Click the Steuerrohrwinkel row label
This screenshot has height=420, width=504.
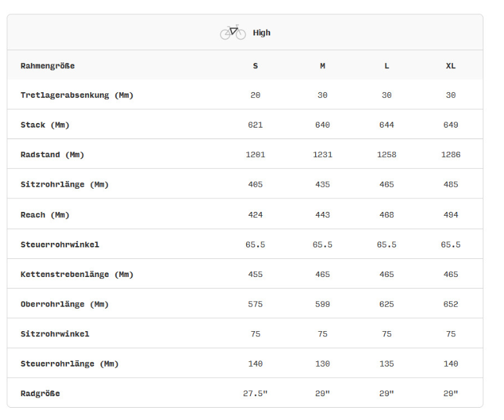pos(60,245)
